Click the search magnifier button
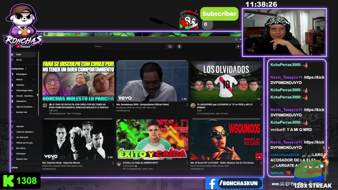The height and width of the screenshot is (190, 338). [x=170, y=46]
